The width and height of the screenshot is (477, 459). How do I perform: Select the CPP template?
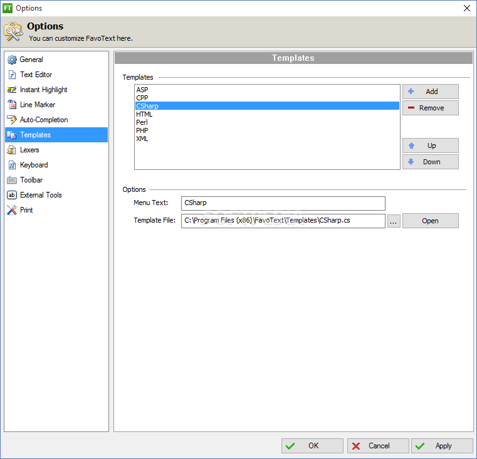(267, 98)
